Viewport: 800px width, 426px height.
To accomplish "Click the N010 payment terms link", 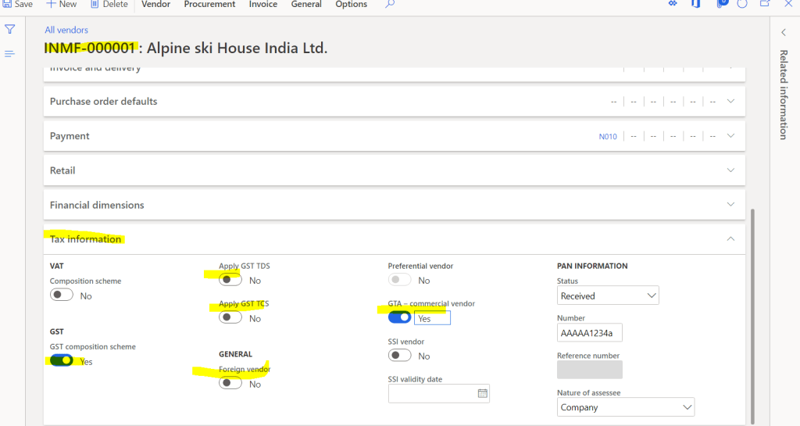I will click(x=608, y=137).
